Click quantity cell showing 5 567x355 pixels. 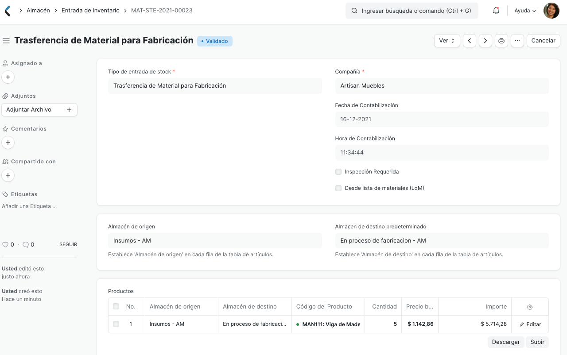(383, 324)
